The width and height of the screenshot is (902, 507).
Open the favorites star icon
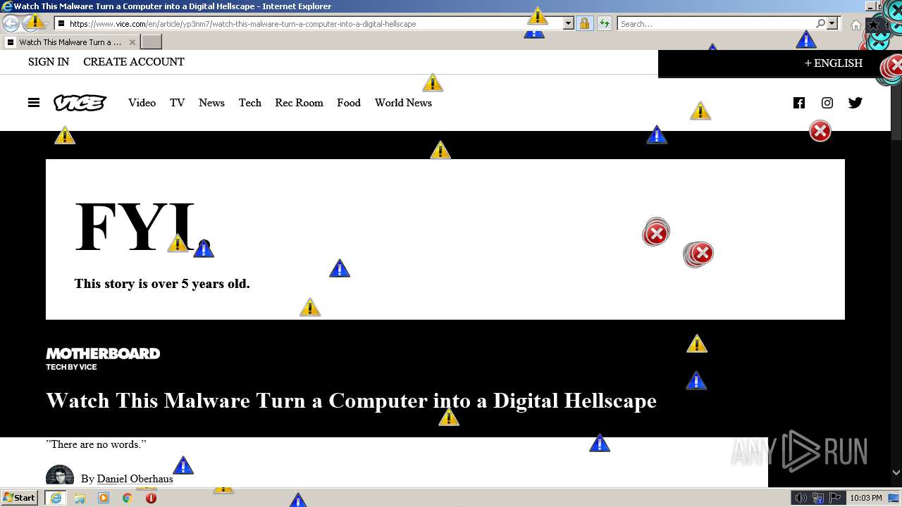coord(873,25)
